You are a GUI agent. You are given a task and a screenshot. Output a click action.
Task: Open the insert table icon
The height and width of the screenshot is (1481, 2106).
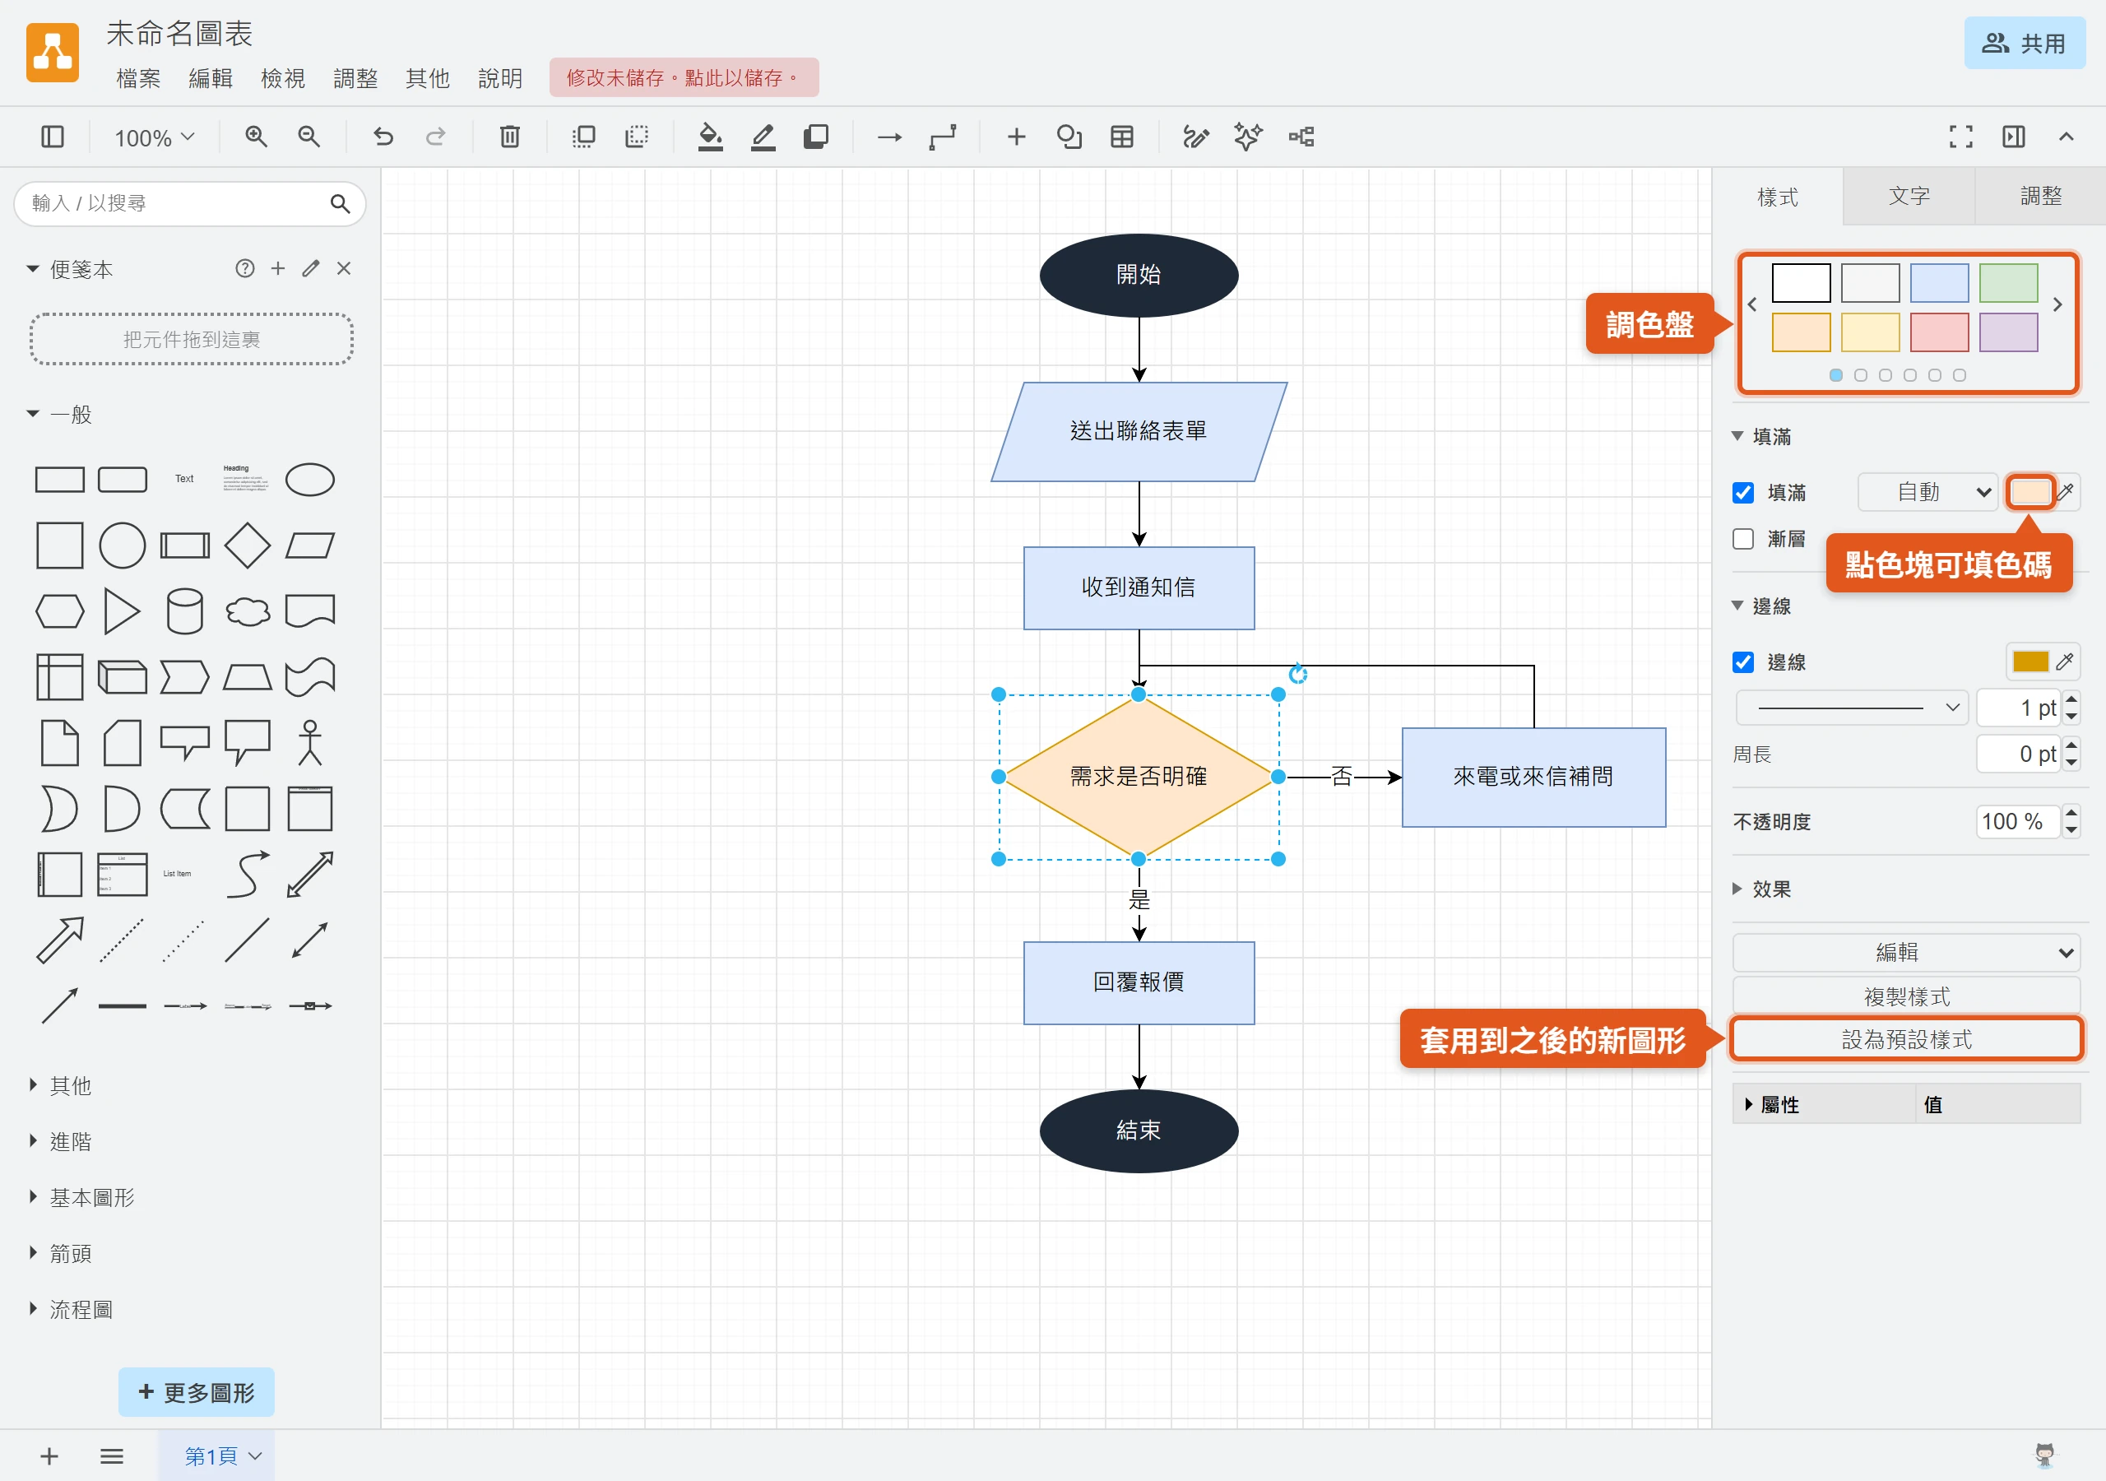click(x=1122, y=137)
